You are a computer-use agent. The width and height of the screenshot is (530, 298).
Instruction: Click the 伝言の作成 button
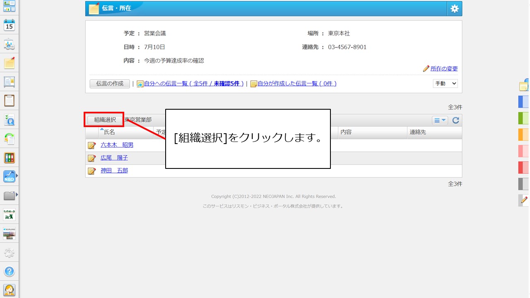click(110, 84)
